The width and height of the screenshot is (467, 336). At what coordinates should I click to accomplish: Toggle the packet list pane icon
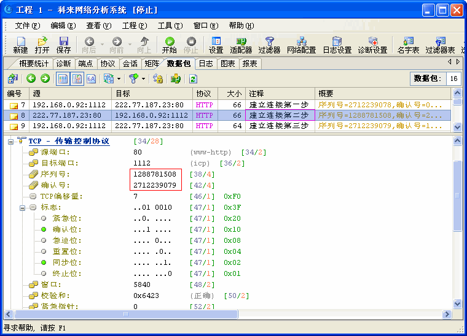coord(63,78)
